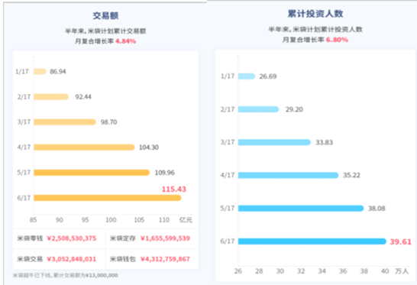Click the 6.80% growth rate figure
Screen dimensions: 417x285
(x=337, y=40)
